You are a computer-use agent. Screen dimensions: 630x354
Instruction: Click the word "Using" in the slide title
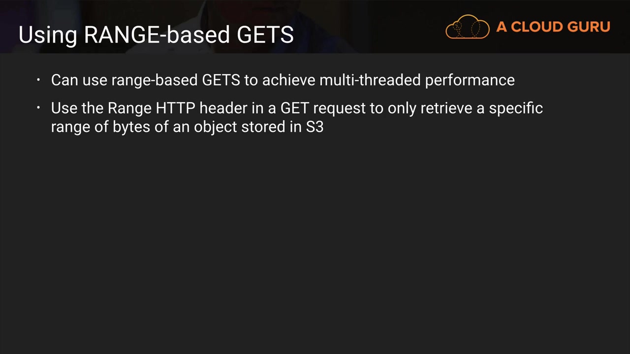tap(47, 35)
